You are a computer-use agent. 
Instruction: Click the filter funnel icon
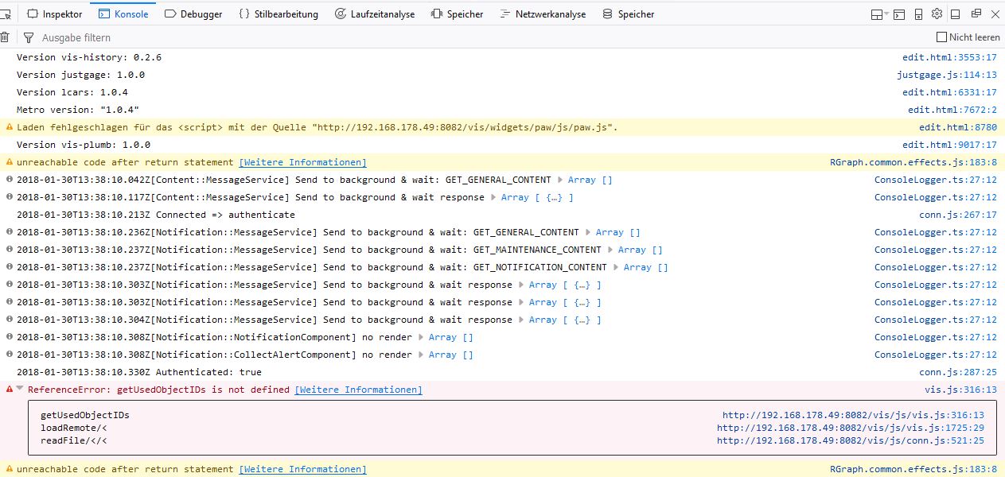[29, 37]
